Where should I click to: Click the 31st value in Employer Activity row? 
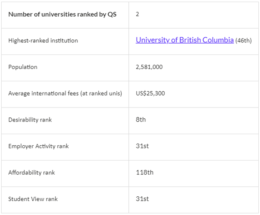click(142, 146)
